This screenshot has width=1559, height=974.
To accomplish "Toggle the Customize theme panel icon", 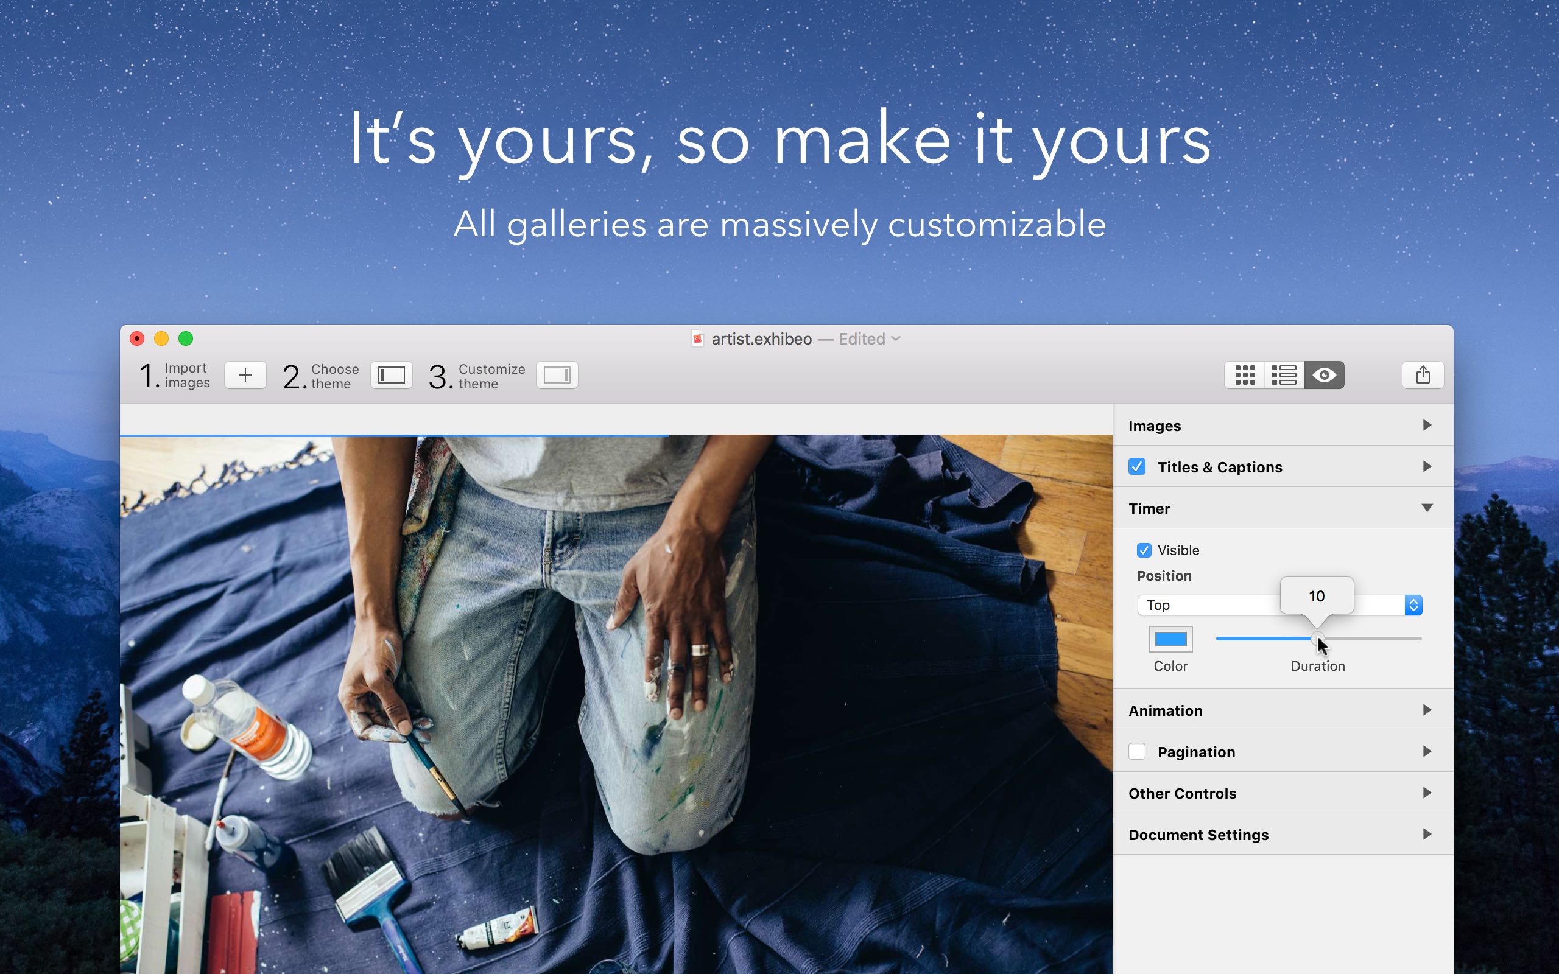I will pos(557,375).
